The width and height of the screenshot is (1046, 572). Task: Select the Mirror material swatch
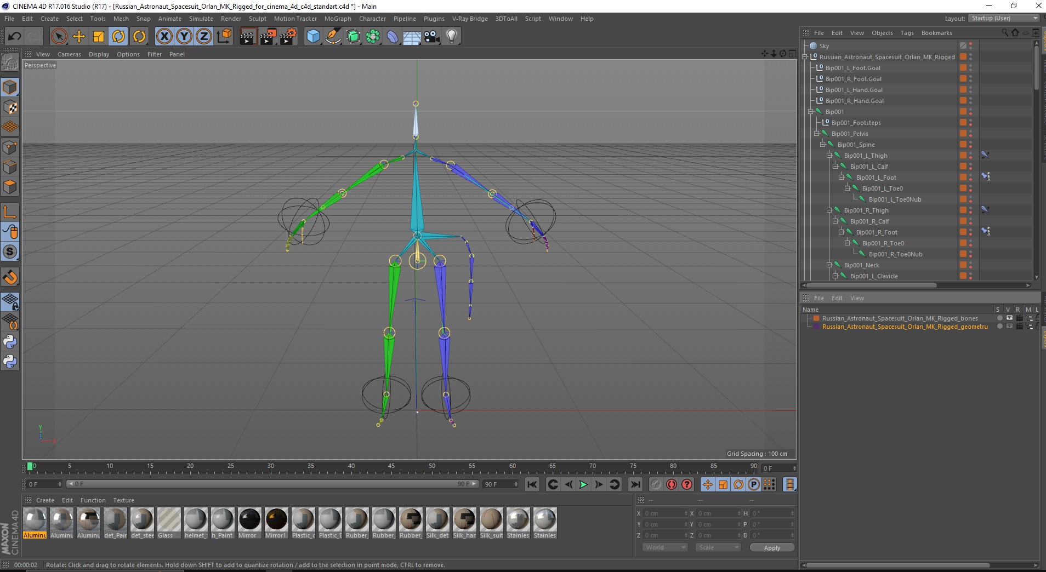pyautogui.click(x=249, y=523)
